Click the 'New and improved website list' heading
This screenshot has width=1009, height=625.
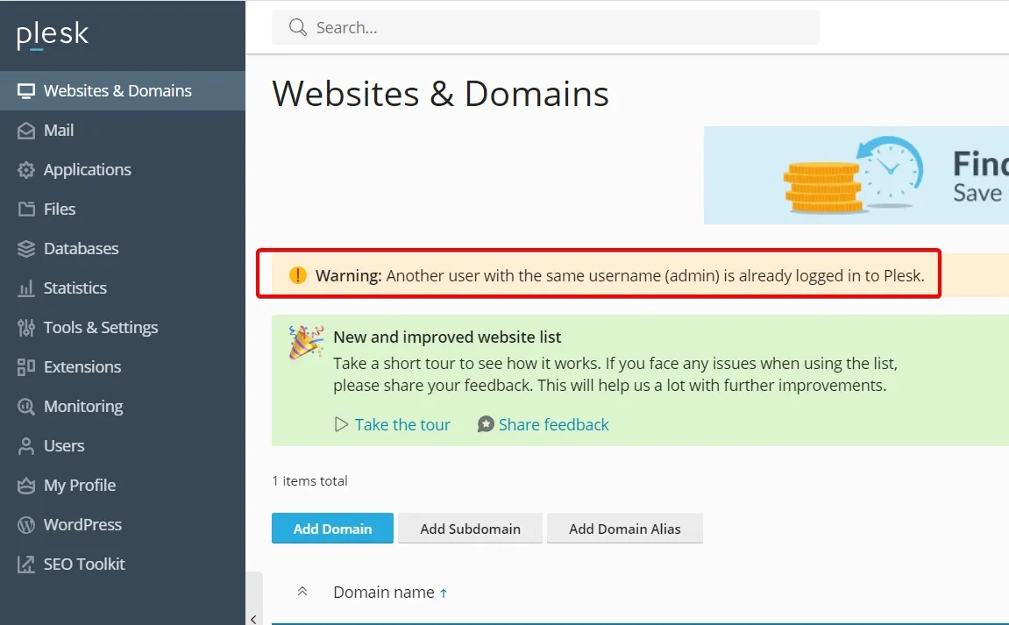[x=447, y=337]
